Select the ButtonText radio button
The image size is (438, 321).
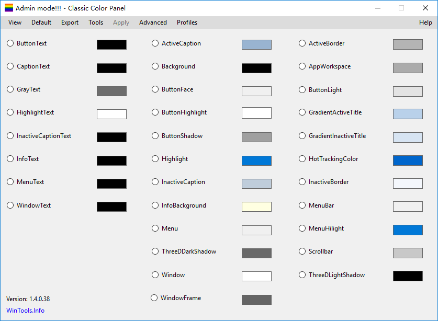[x=10, y=43]
